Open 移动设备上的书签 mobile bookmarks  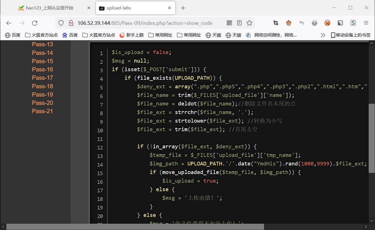coord(351,35)
